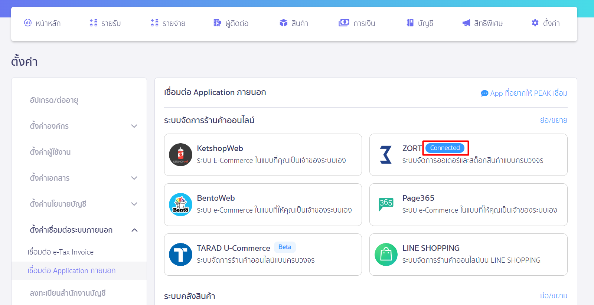Click the ระบบคลังสินค้า section heading
This screenshot has height=305, width=594.
190,296
